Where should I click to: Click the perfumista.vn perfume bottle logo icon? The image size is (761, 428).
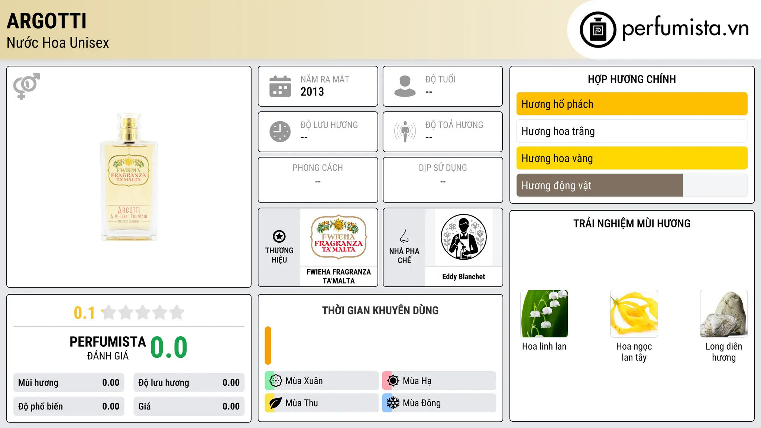pyautogui.click(x=598, y=30)
